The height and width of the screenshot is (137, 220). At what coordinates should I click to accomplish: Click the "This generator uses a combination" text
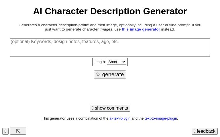[75, 118]
